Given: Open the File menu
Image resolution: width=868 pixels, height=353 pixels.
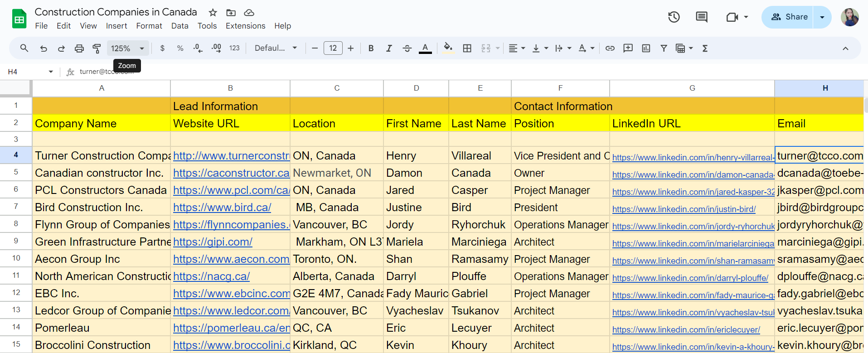Looking at the screenshot, I should pyautogui.click(x=41, y=26).
